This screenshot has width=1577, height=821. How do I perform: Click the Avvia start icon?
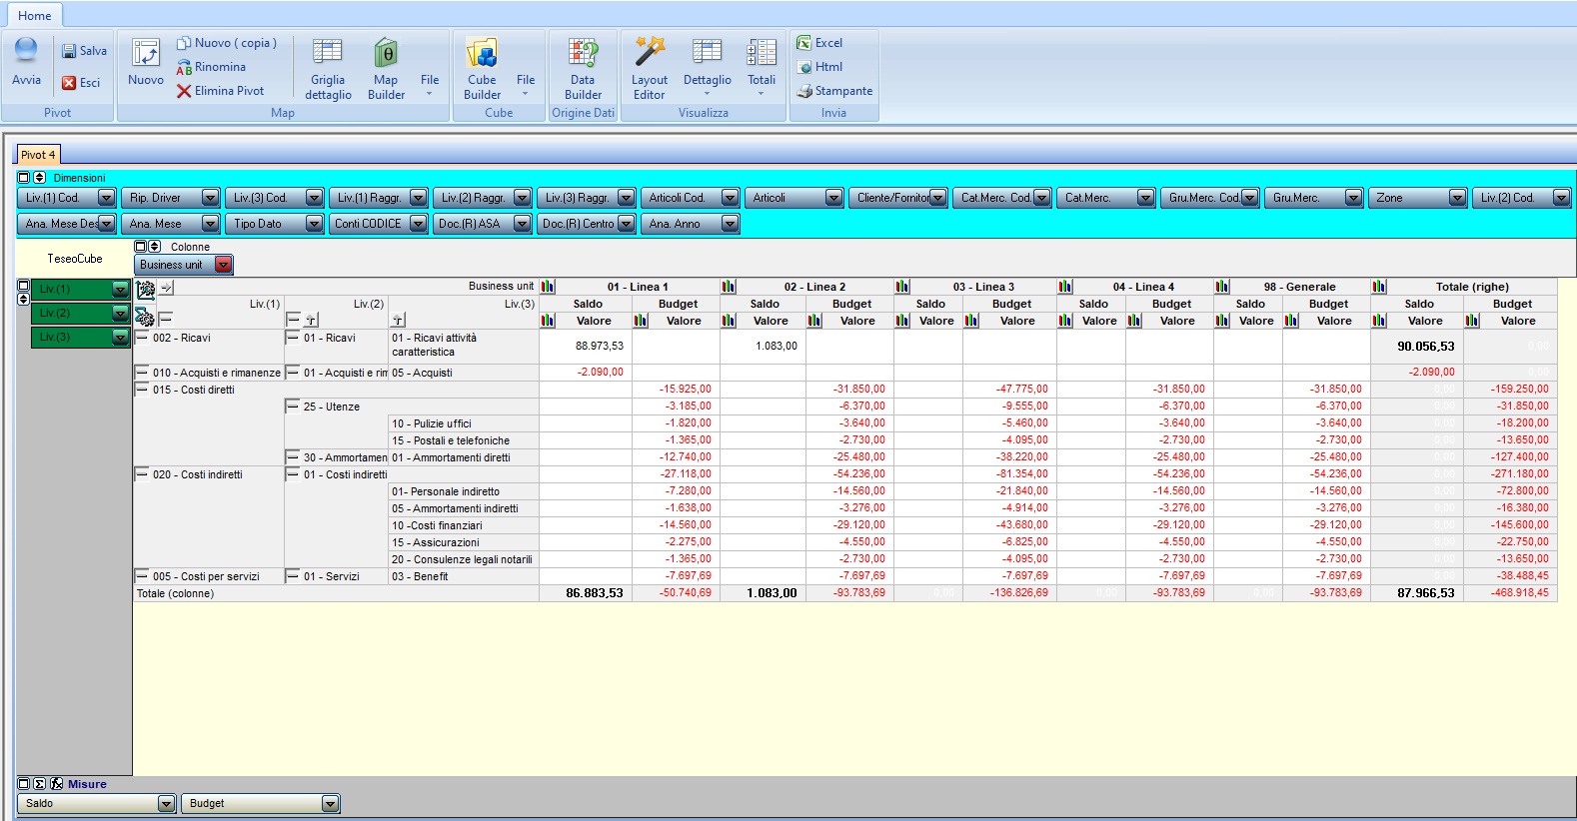[26, 51]
